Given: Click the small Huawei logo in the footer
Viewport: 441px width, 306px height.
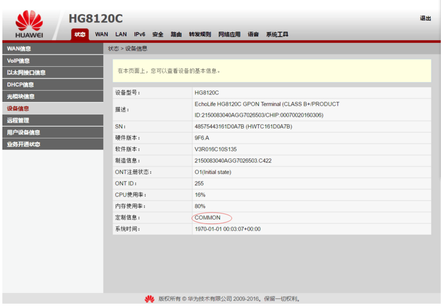Looking at the screenshot, I should 150,299.
